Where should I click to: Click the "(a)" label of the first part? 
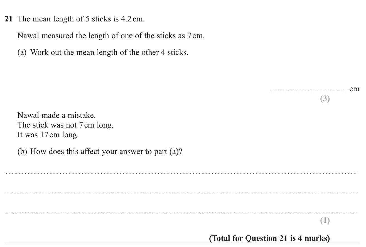click(x=22, y=52)
